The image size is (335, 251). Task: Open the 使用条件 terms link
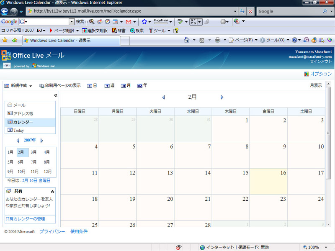pyautogui.click(x=79, y=232)
